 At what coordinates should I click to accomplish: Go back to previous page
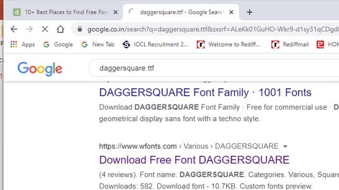(14, 29)
